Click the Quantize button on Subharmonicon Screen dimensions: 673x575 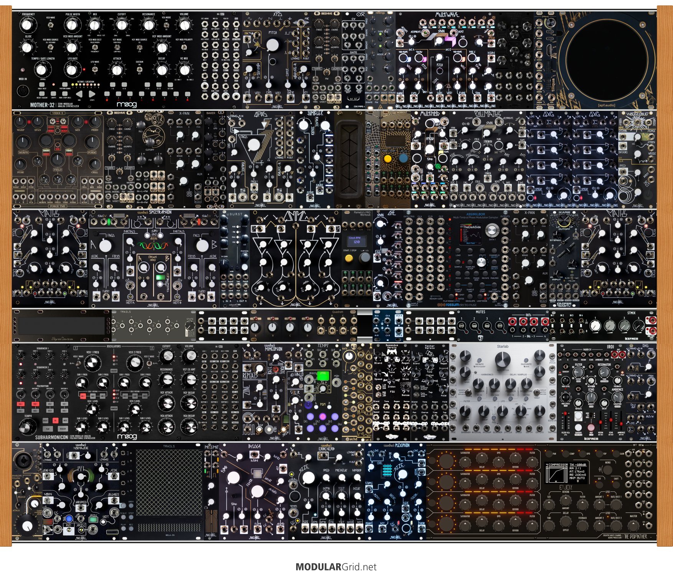(x=114, y=408)
